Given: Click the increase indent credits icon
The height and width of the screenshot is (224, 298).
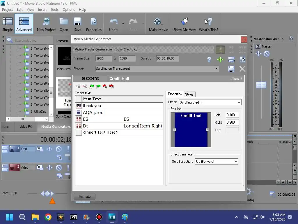Looking at the screenshot, I should [78, 86].
